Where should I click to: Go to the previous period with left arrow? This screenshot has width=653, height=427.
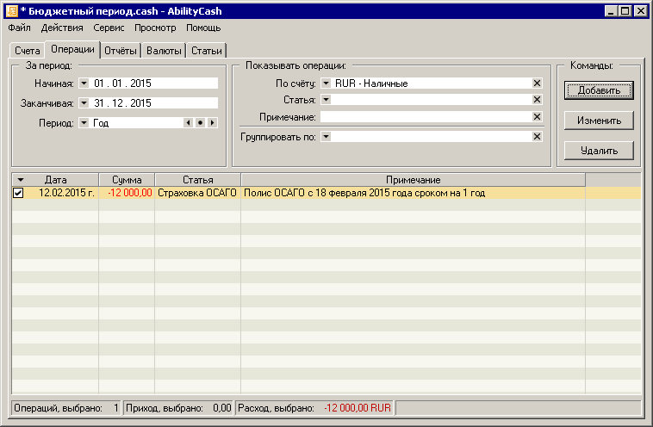187,123
